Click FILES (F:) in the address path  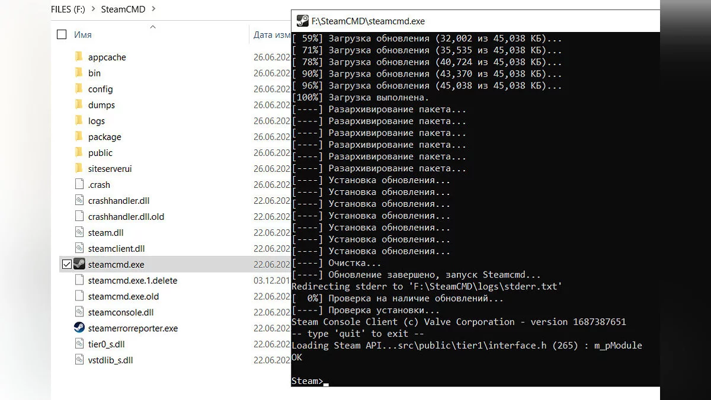(69, 9)
